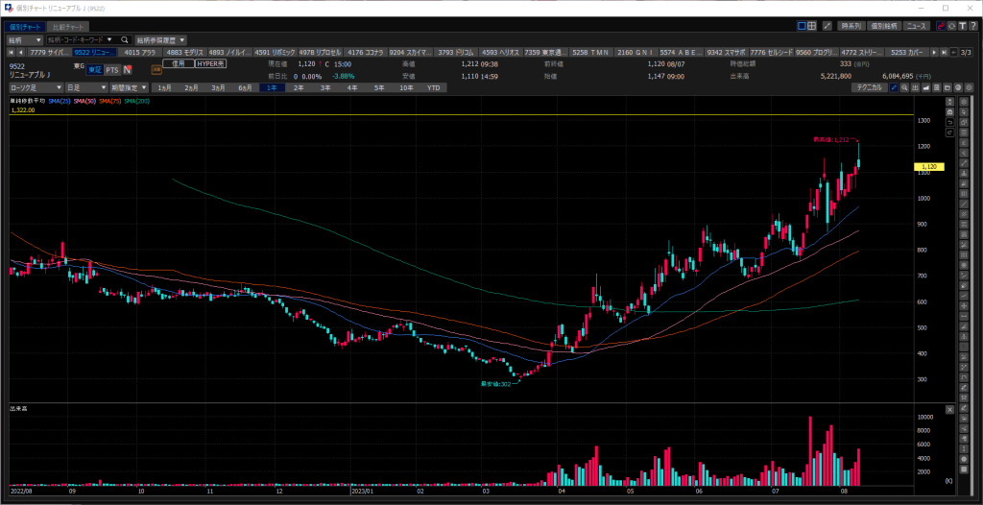983x505 pixels.
Task: Select single chart layout icon
Action: pyautogui.click(x=802, y=26)
